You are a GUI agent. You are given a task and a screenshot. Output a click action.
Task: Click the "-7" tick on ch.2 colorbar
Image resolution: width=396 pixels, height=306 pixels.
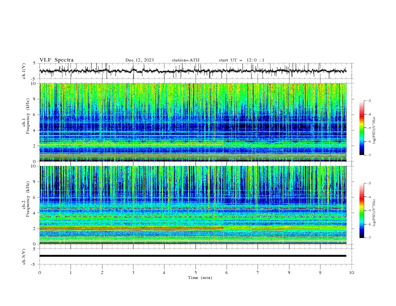pos(369,237)
